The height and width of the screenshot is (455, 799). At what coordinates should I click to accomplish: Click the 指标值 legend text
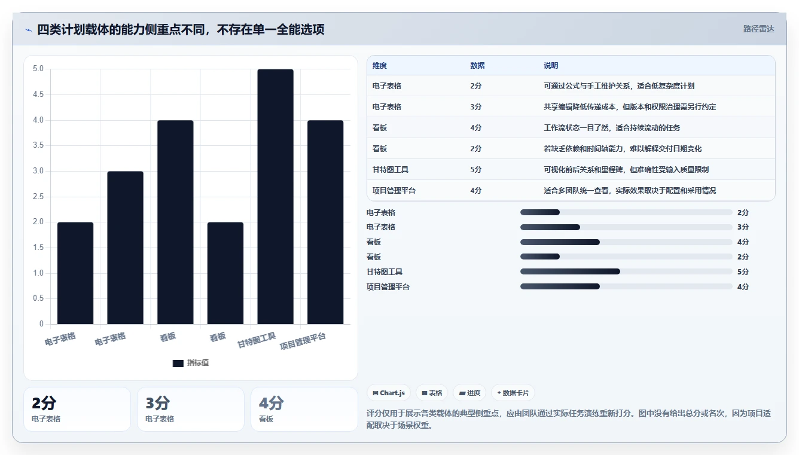(198, 363)
